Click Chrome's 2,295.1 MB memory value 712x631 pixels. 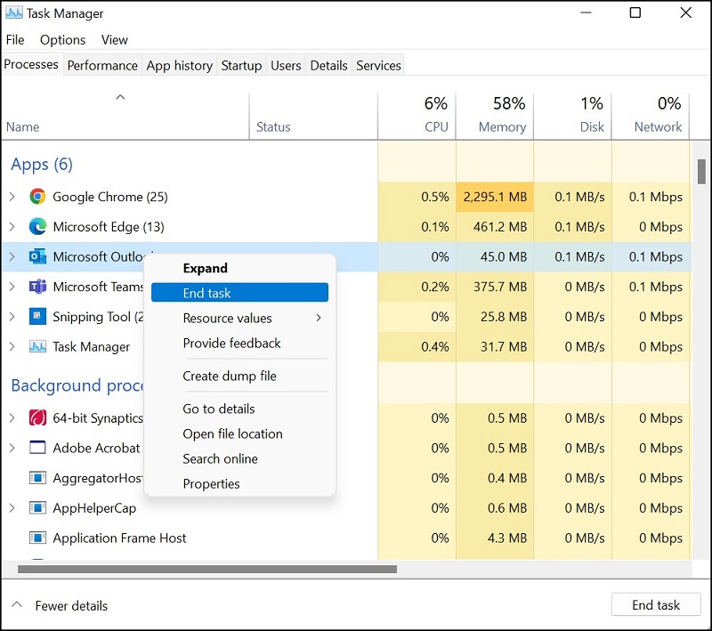click(495, 197)
